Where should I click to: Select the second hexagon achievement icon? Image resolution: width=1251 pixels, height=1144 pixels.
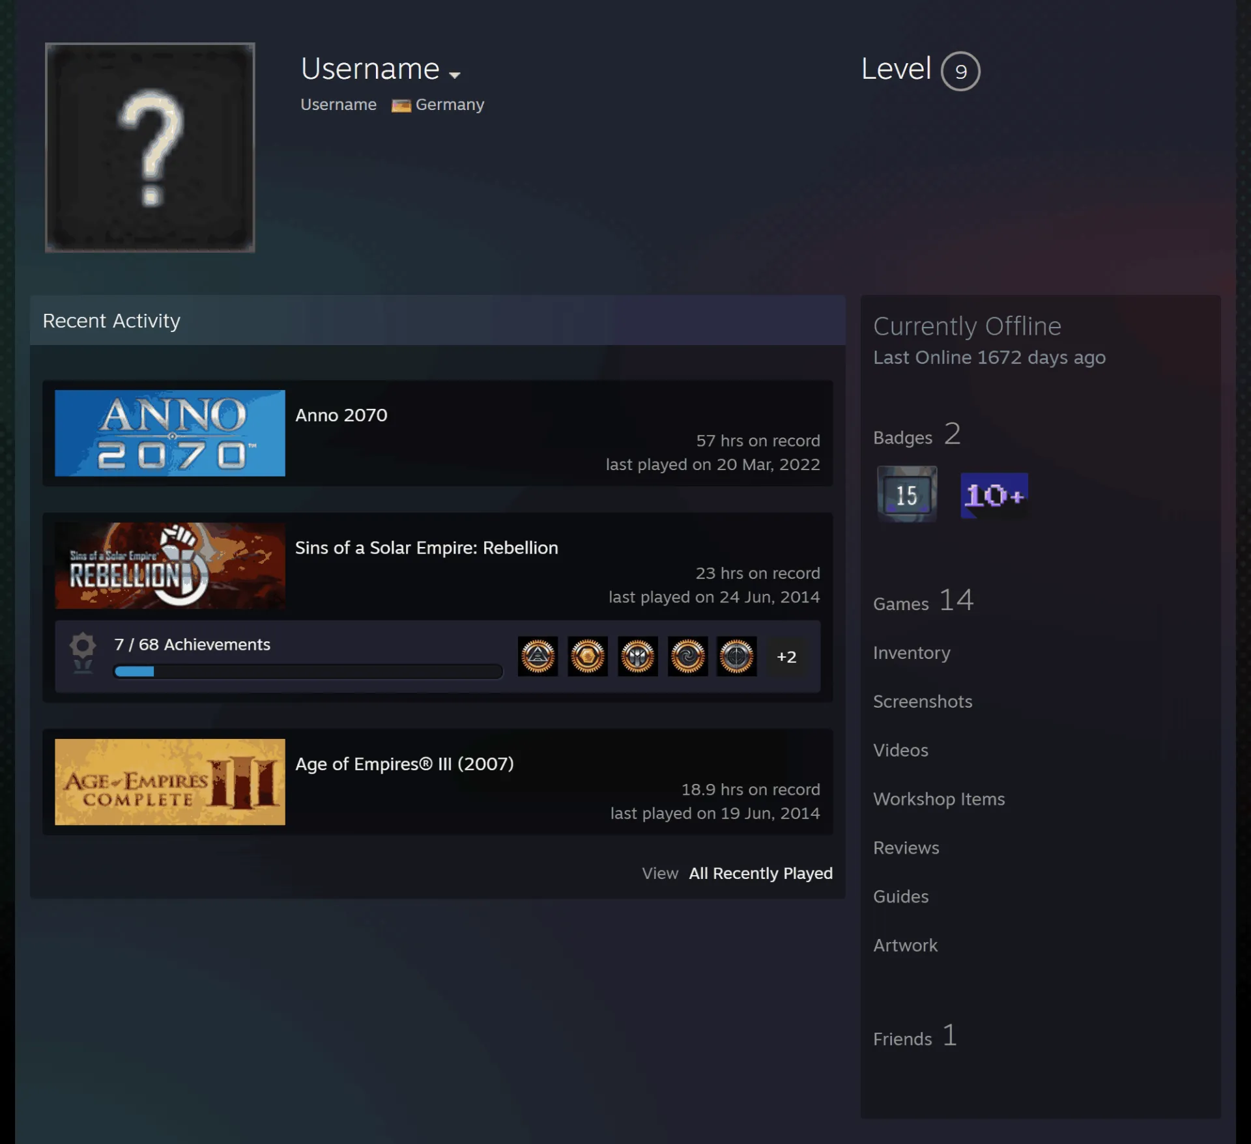[588, 656]
